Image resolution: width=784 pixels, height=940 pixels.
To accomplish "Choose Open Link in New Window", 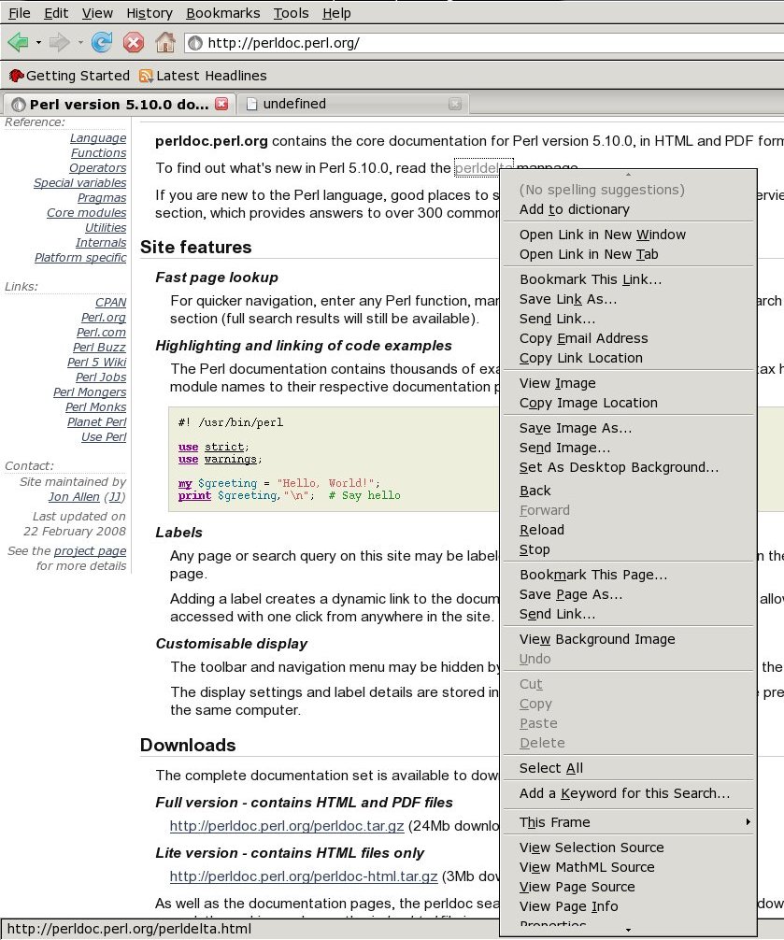I will (628, 235).
